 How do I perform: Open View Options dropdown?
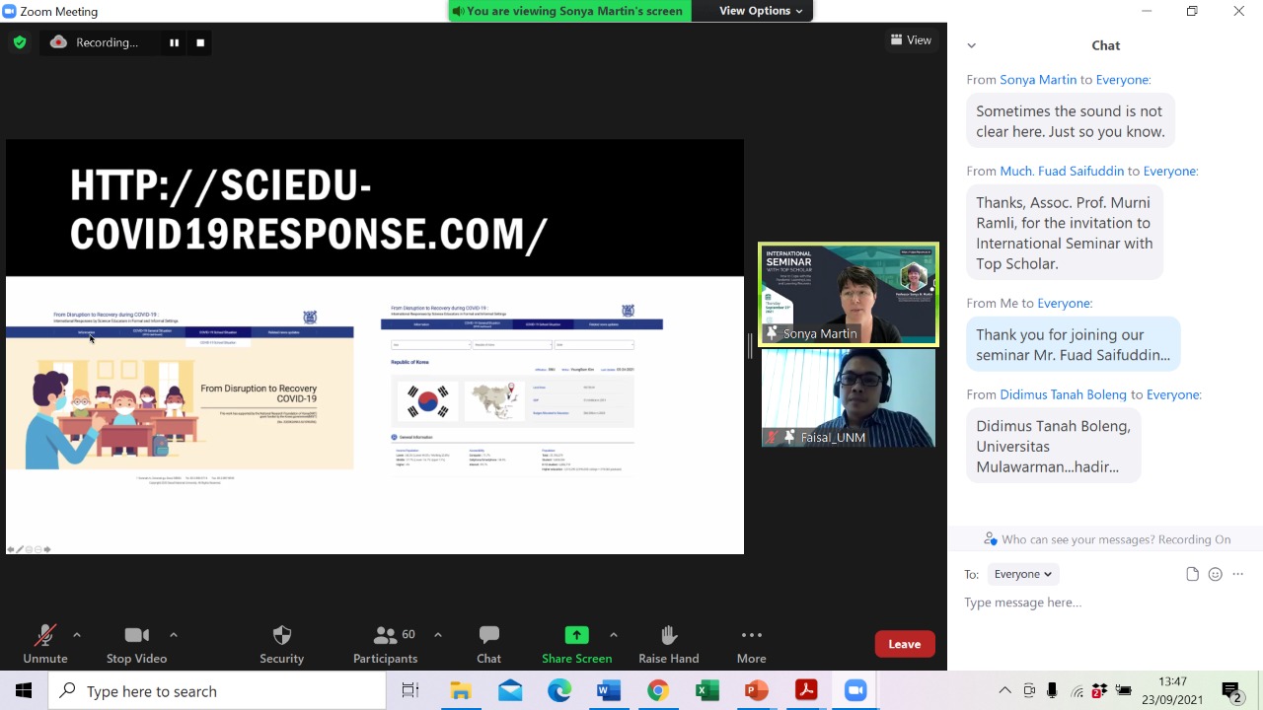[760, 11]
